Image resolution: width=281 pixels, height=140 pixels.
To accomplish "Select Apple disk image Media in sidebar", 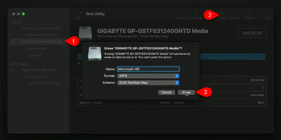I will 39,70.
